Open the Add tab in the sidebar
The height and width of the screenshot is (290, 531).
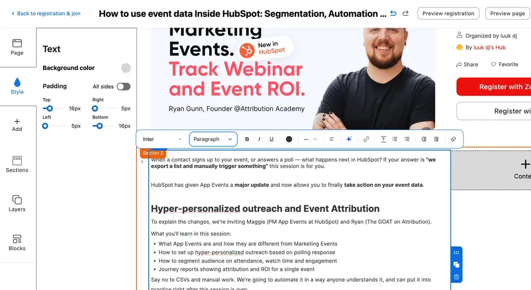pyautogui.click(x=17, y=125)
